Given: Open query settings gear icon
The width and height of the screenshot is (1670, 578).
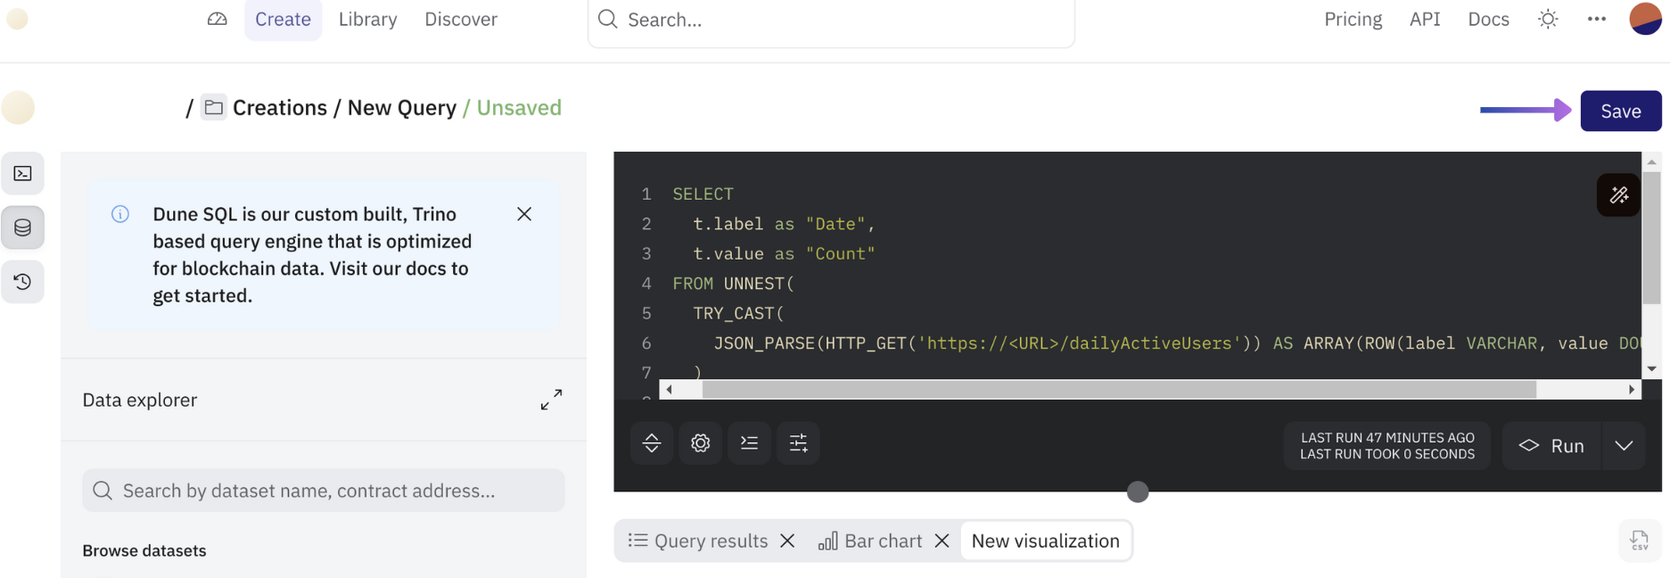Looking at the screenshot, I should click(700, 443).
